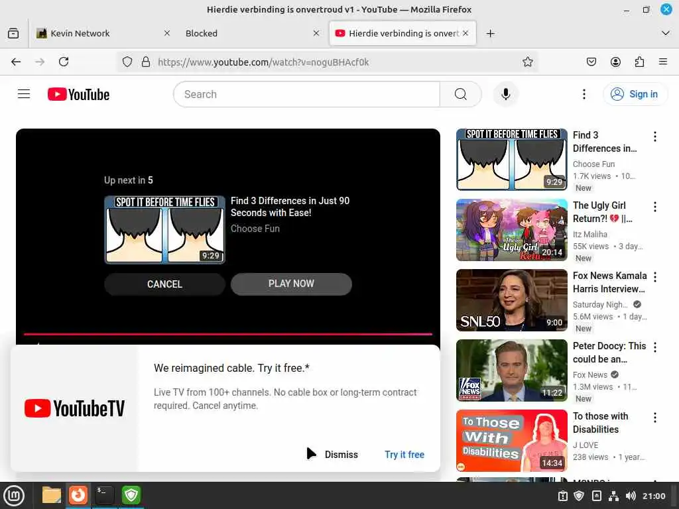Close the Kevin Network tab

pos(166,33)
